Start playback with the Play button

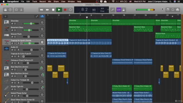point(59,10)
